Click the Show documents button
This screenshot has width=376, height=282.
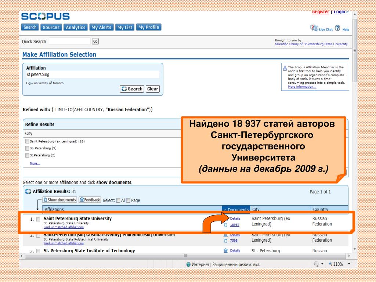(x=60, y=200)
